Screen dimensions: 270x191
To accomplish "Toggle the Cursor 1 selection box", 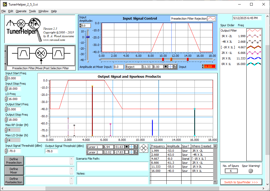I will pos(126,147).
